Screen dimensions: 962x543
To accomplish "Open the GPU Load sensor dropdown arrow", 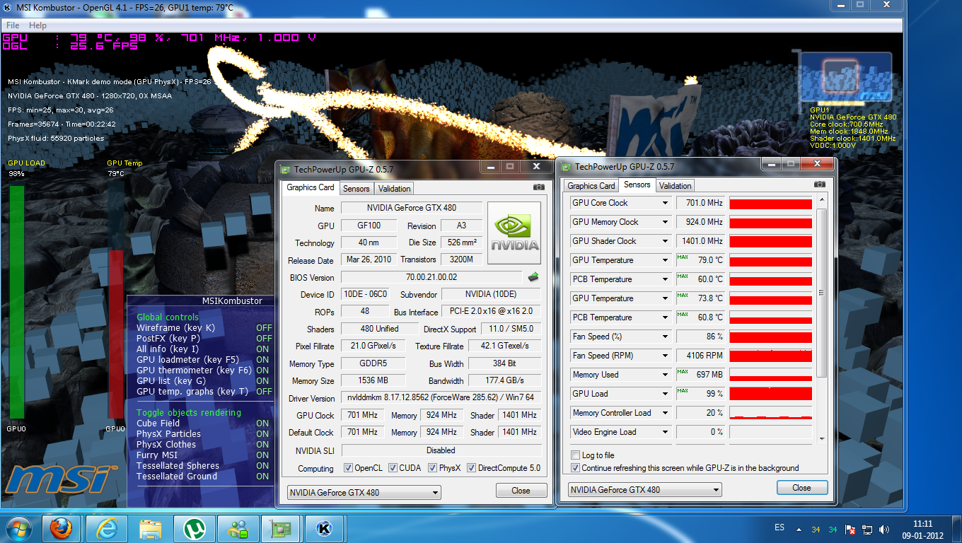I will point(665,394).
